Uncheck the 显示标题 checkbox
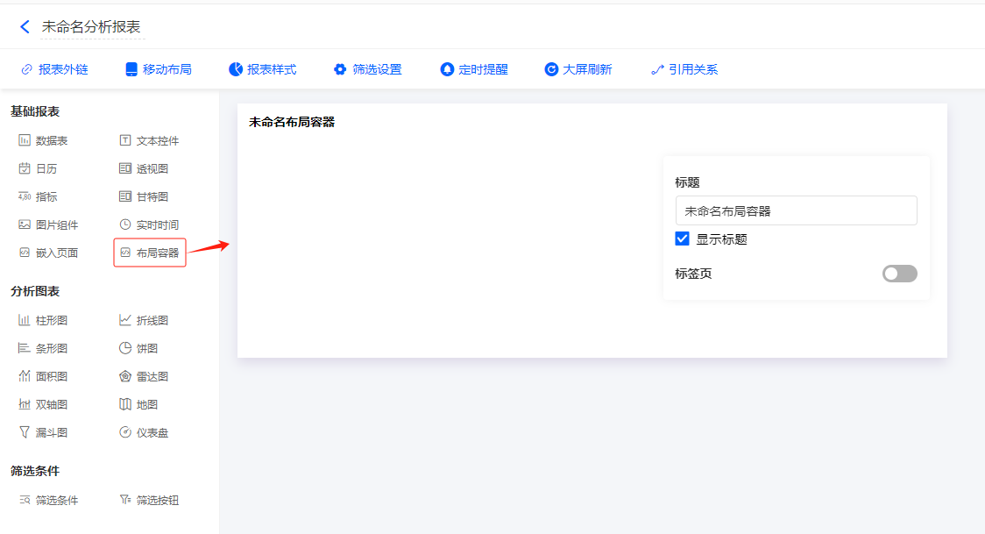The width and height of the screenshot is (985, 534). (683, 239)
